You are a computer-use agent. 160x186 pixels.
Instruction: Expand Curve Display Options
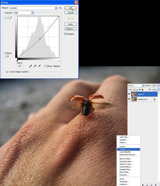7,72
